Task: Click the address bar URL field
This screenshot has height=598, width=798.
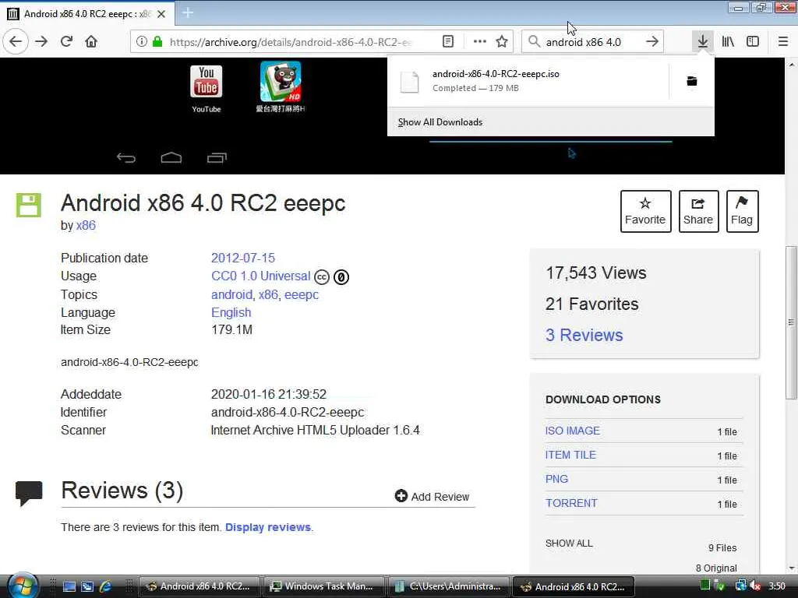Action: coord(291,42)
